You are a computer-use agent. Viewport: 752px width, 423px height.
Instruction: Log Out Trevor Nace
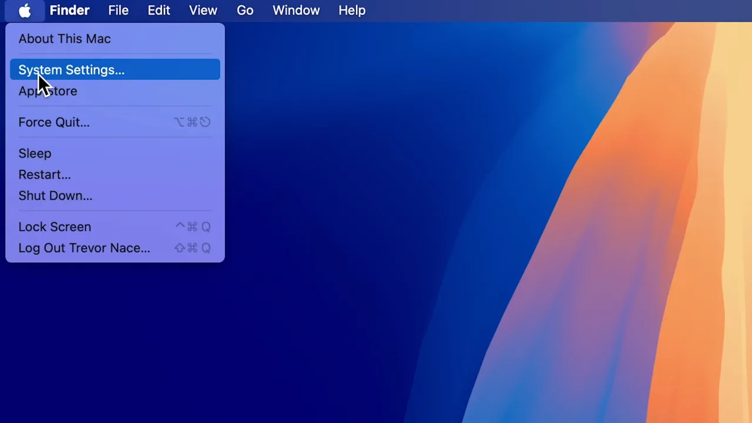point(84,247)
